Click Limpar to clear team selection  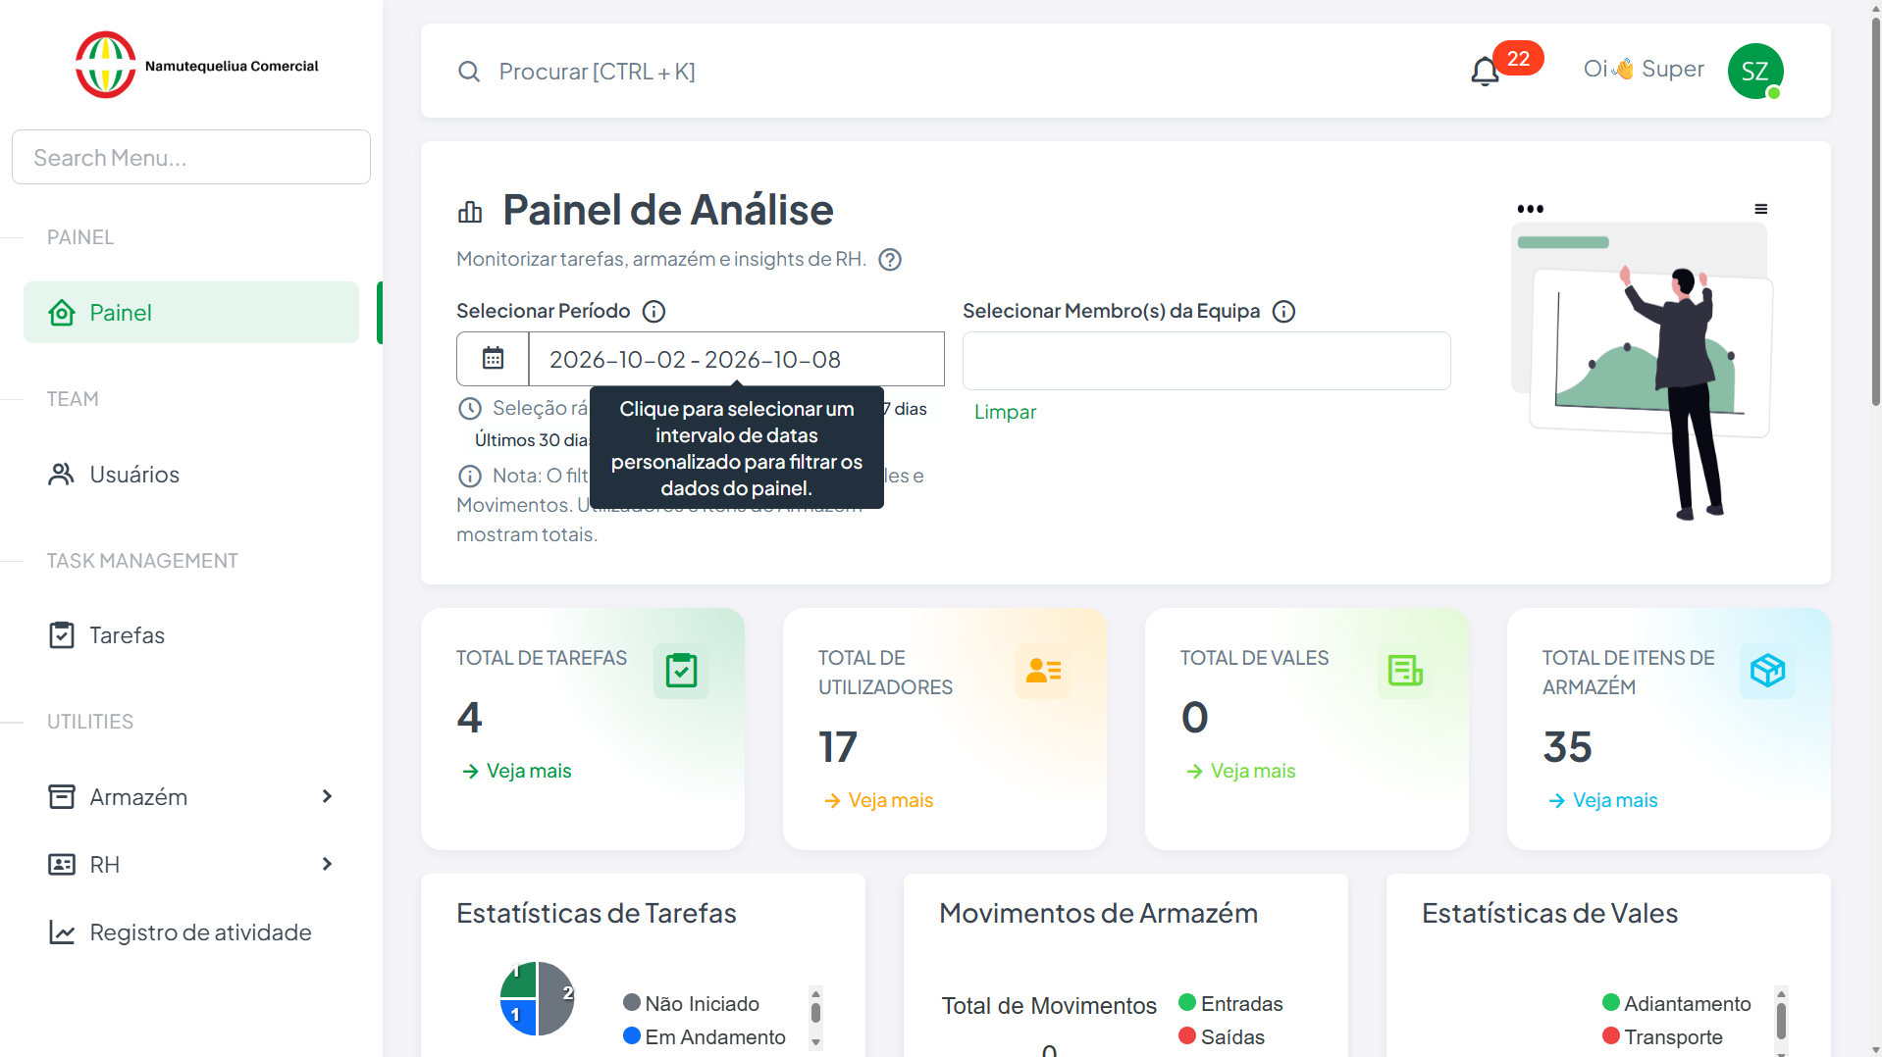coord(1005,412)
